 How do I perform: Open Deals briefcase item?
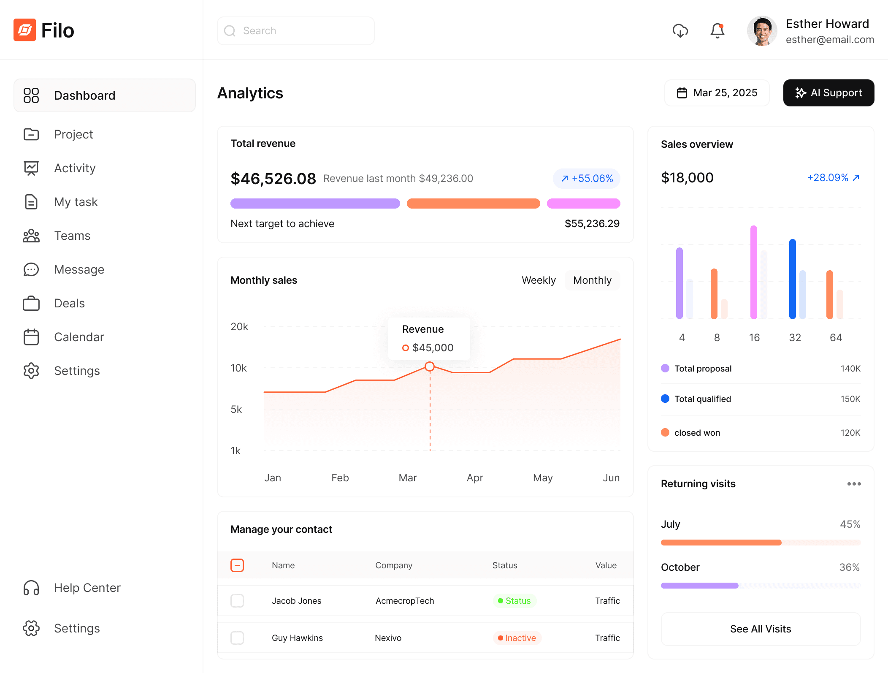click(69, 303)
